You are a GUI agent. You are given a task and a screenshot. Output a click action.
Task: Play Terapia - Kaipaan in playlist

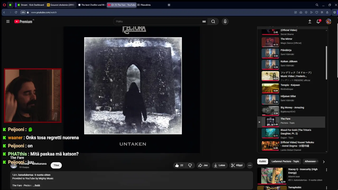pyautogui.click(x=291, y=88)
